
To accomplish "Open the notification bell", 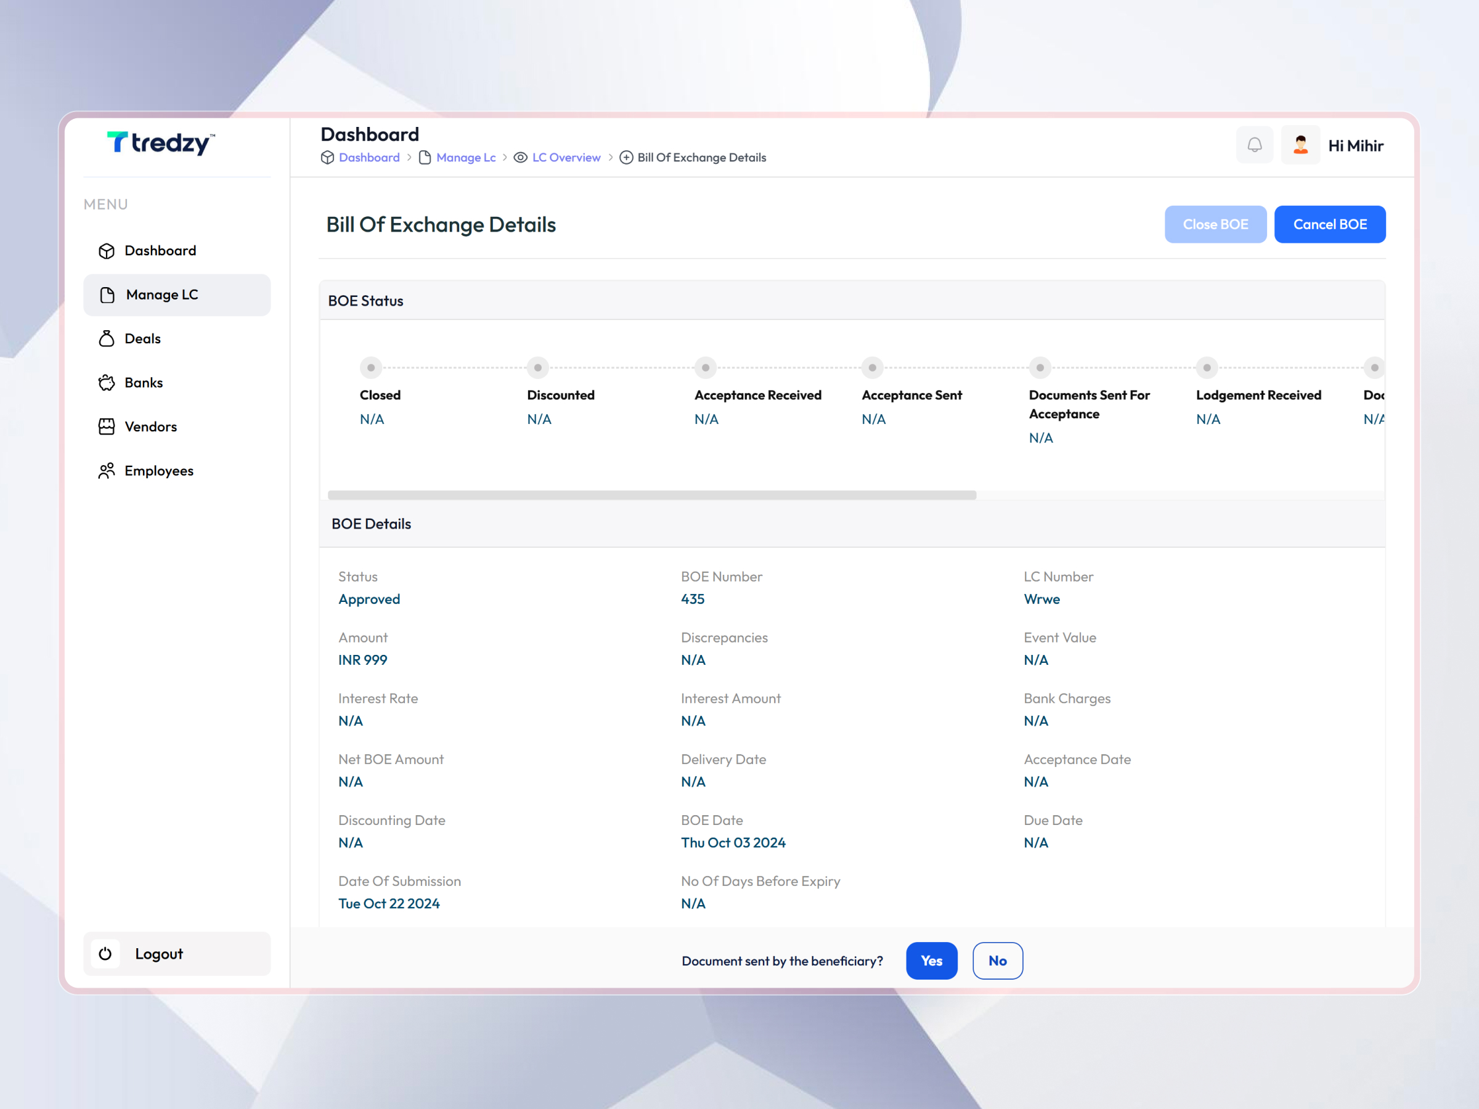I will (1255, 144).
